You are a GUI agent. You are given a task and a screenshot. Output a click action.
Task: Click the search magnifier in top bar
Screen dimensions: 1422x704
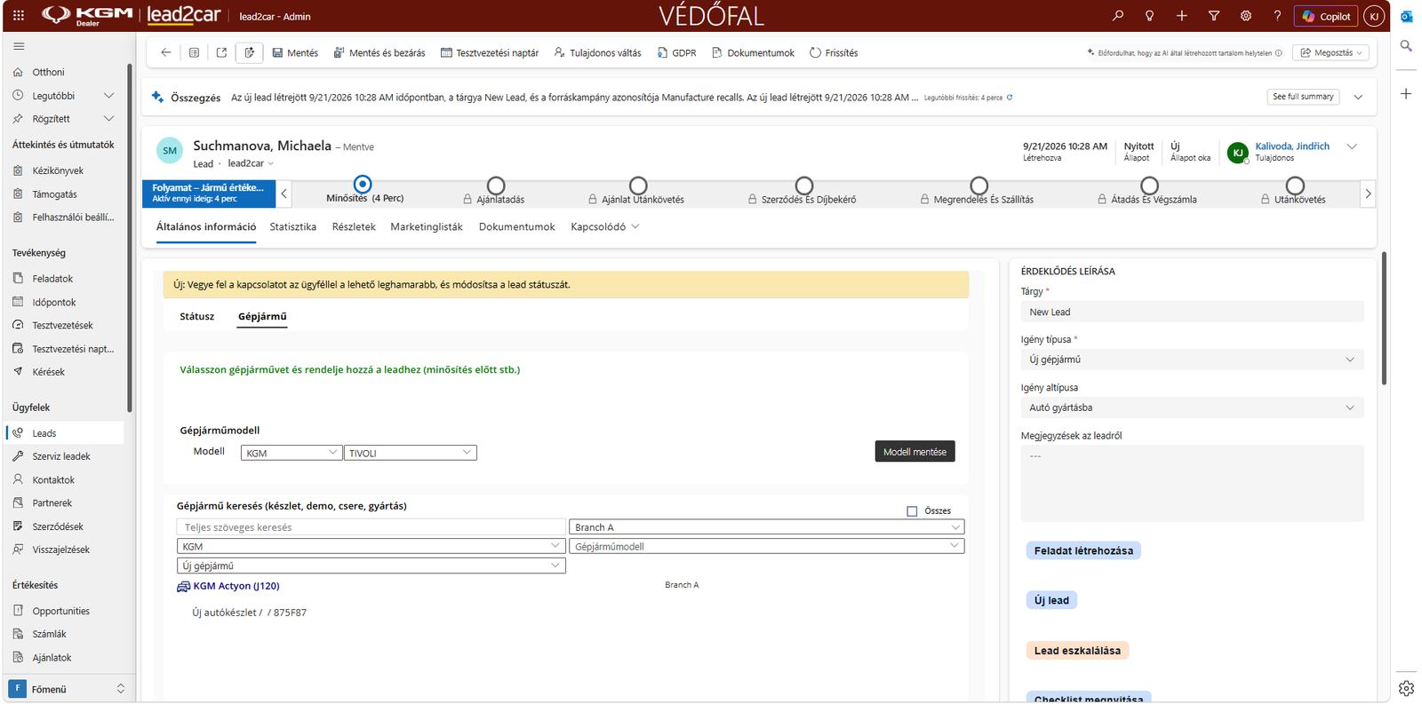coord(1118,16)
